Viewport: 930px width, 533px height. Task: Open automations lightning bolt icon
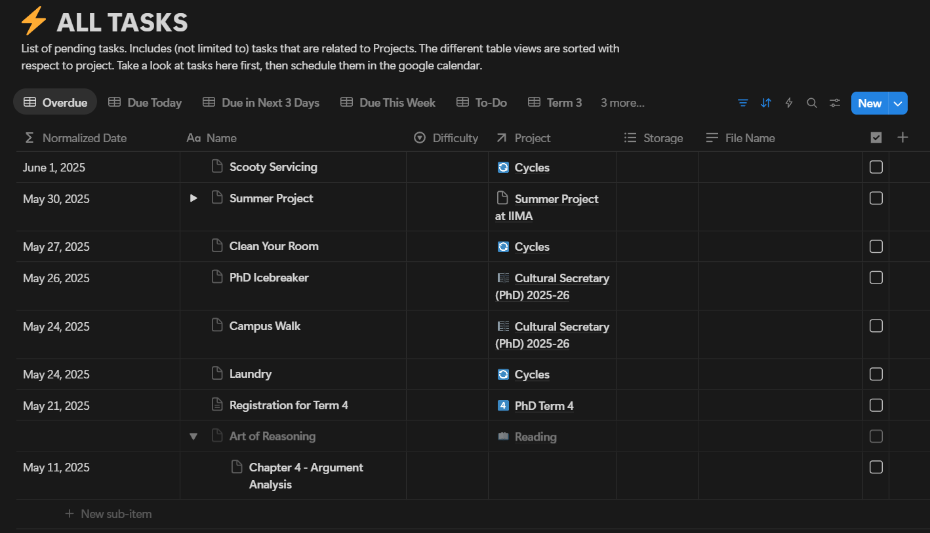pos(789,103)
